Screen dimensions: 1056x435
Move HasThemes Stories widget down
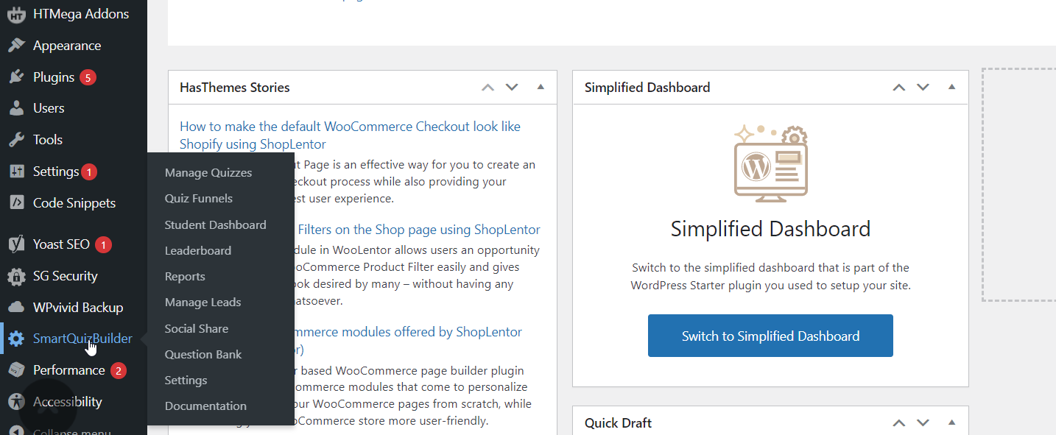click(x=512, y=87)
